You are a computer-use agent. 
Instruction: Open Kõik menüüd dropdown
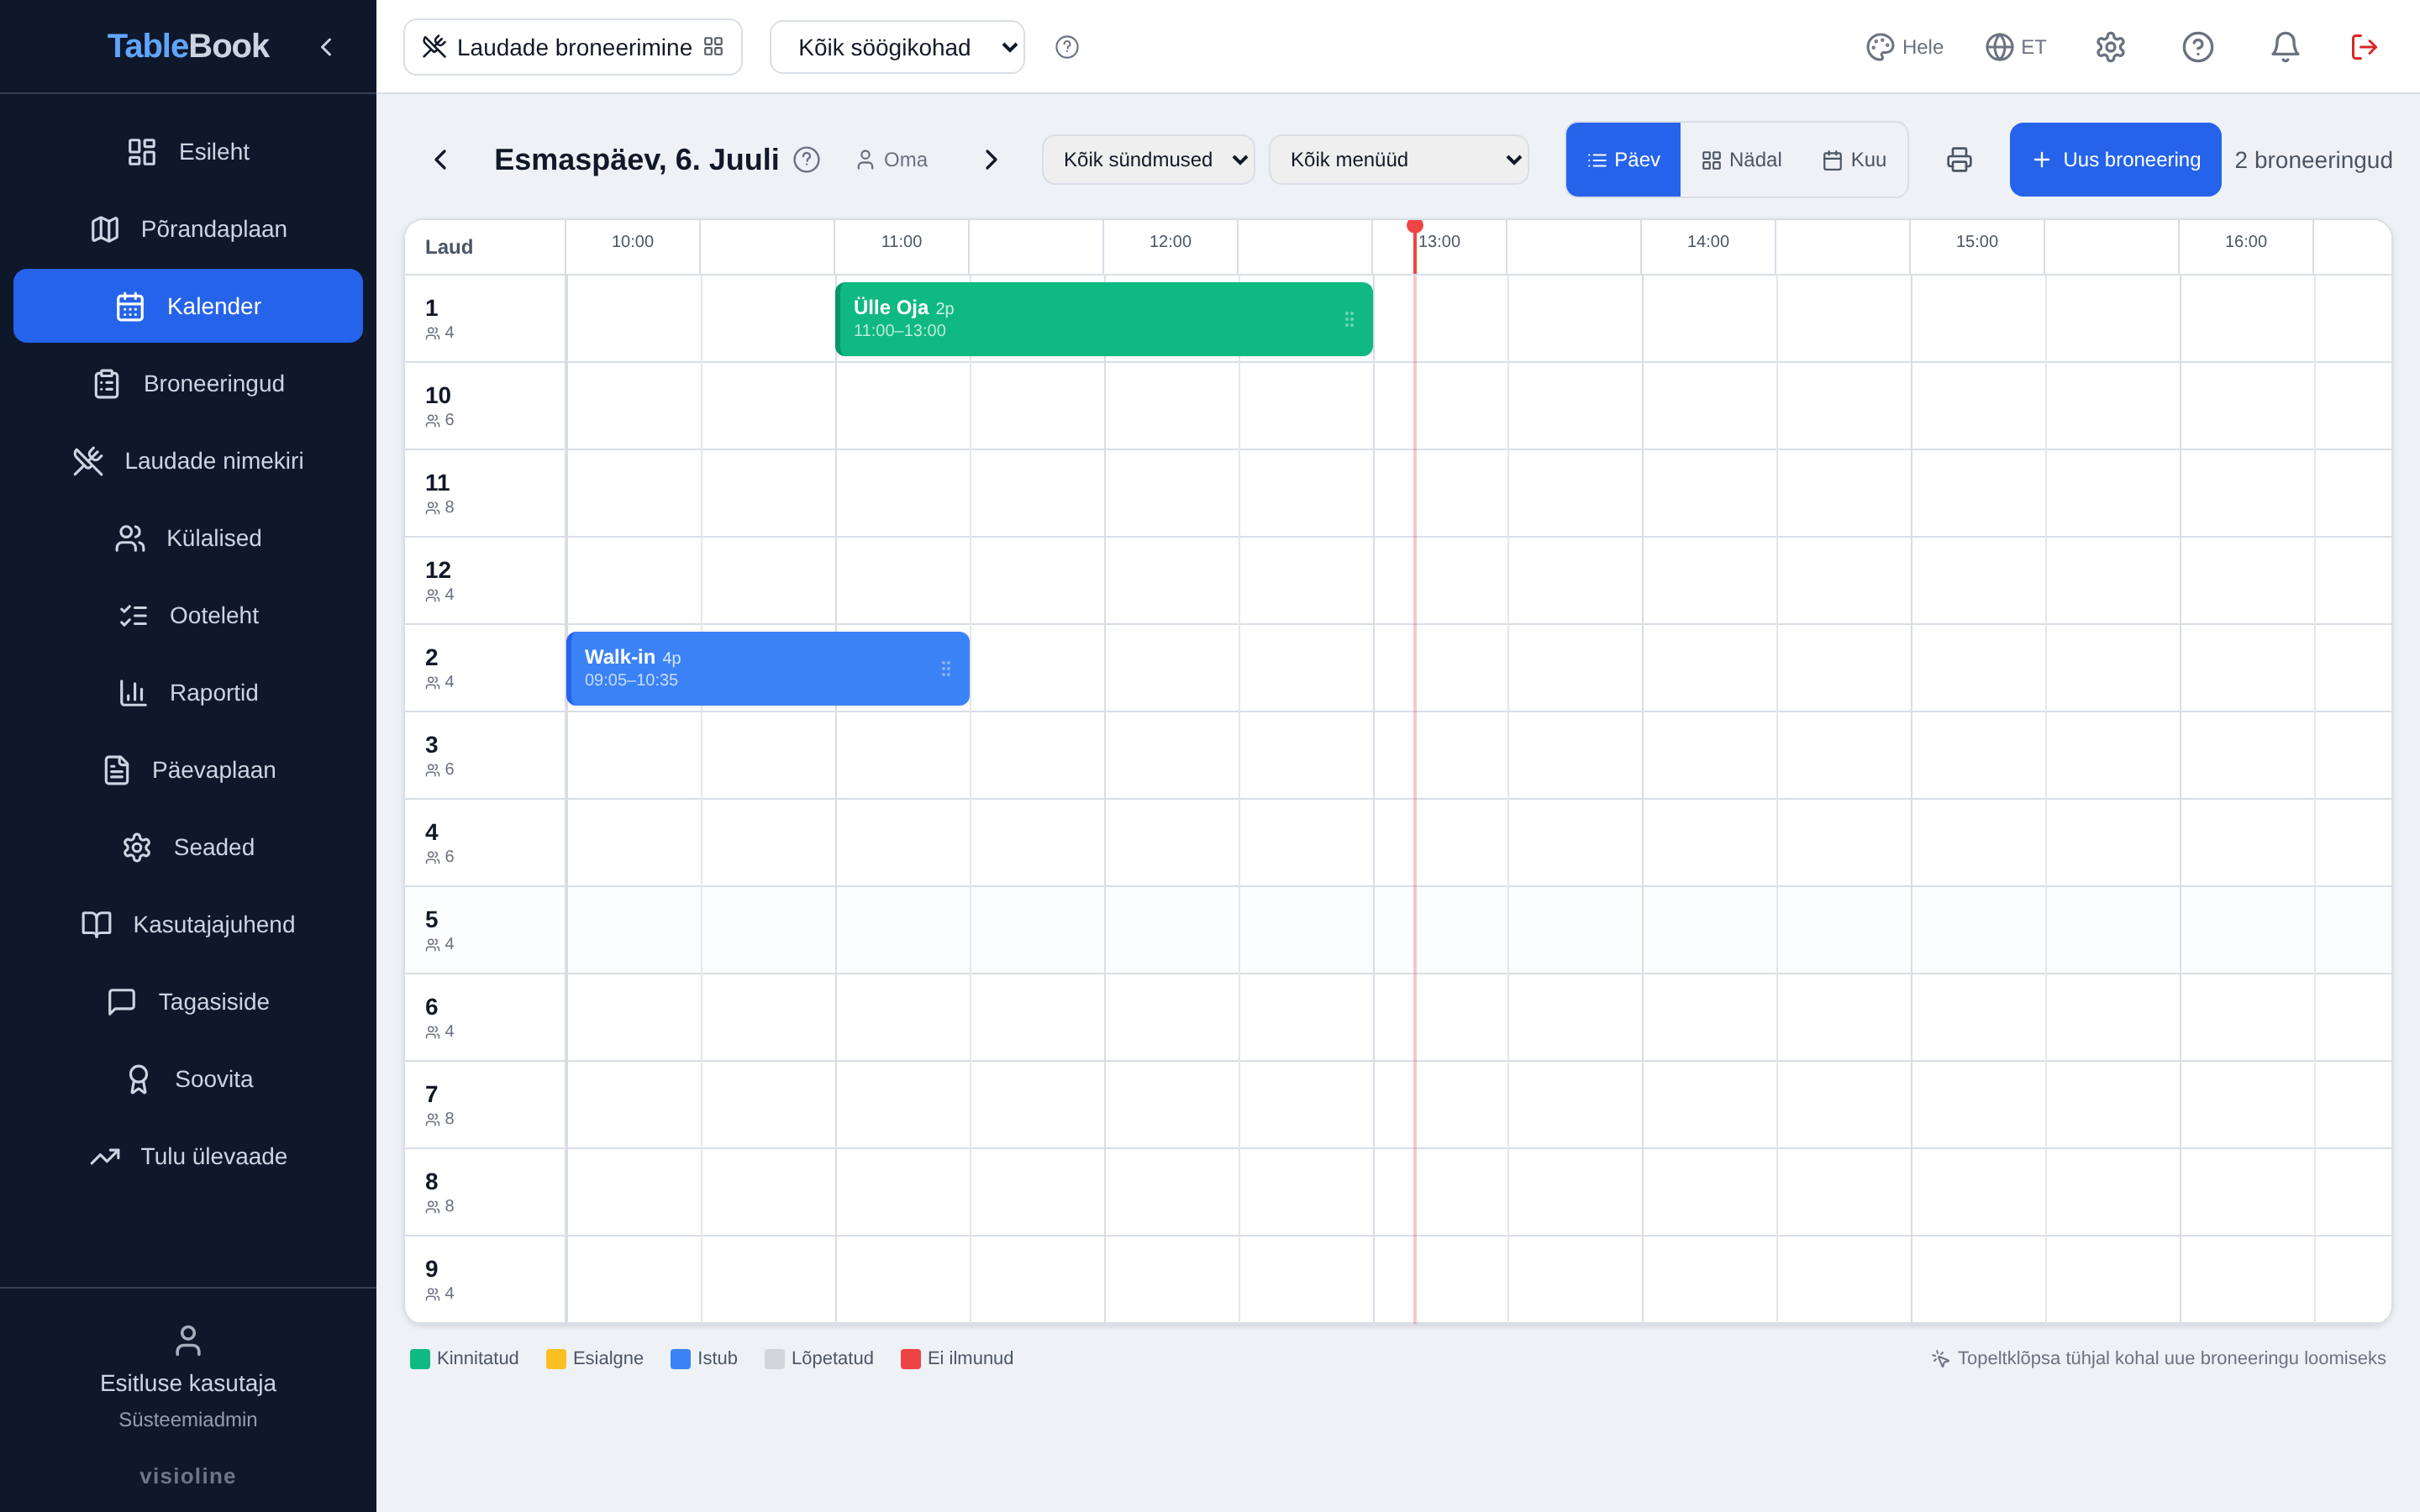click(1398, 160)
